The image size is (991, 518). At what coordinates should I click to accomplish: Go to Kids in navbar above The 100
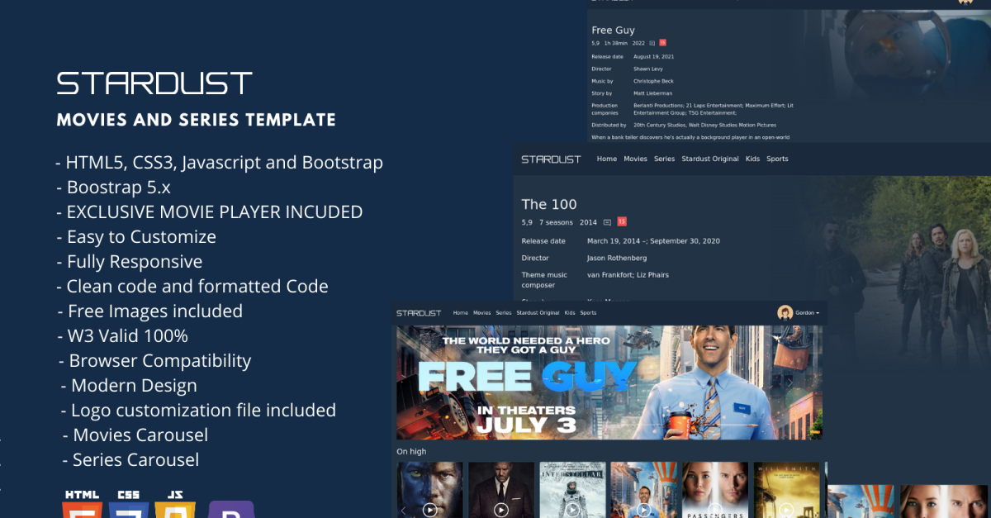pos(752,159)
